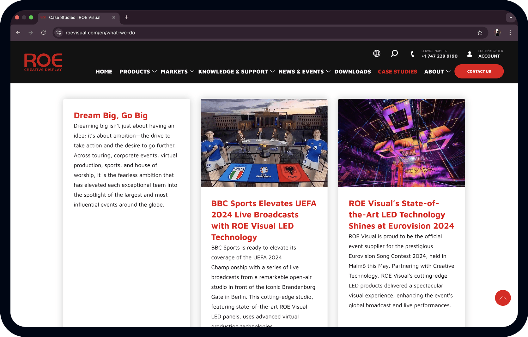Viewport: 528px width, 337px height.
Task: Open the Markets menu
Action: pos(174,72)
